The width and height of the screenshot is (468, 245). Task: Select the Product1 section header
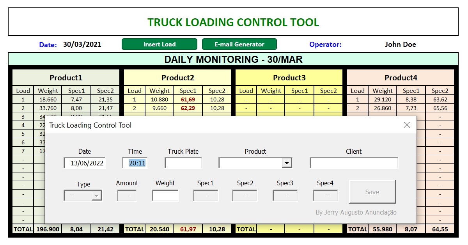pos(66,78)
